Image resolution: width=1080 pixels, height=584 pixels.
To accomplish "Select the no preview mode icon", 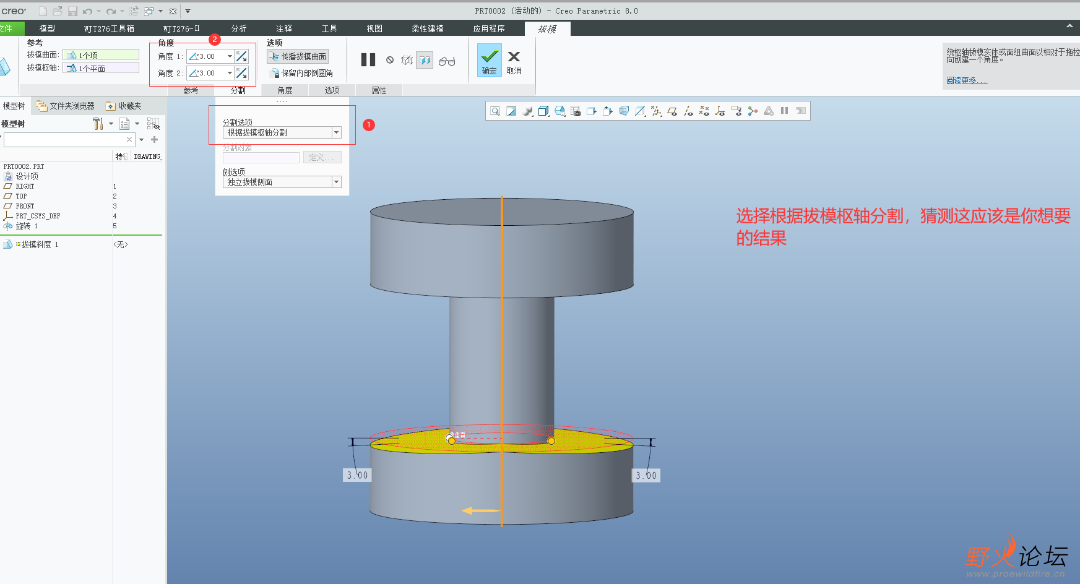I will pos(390,60).
